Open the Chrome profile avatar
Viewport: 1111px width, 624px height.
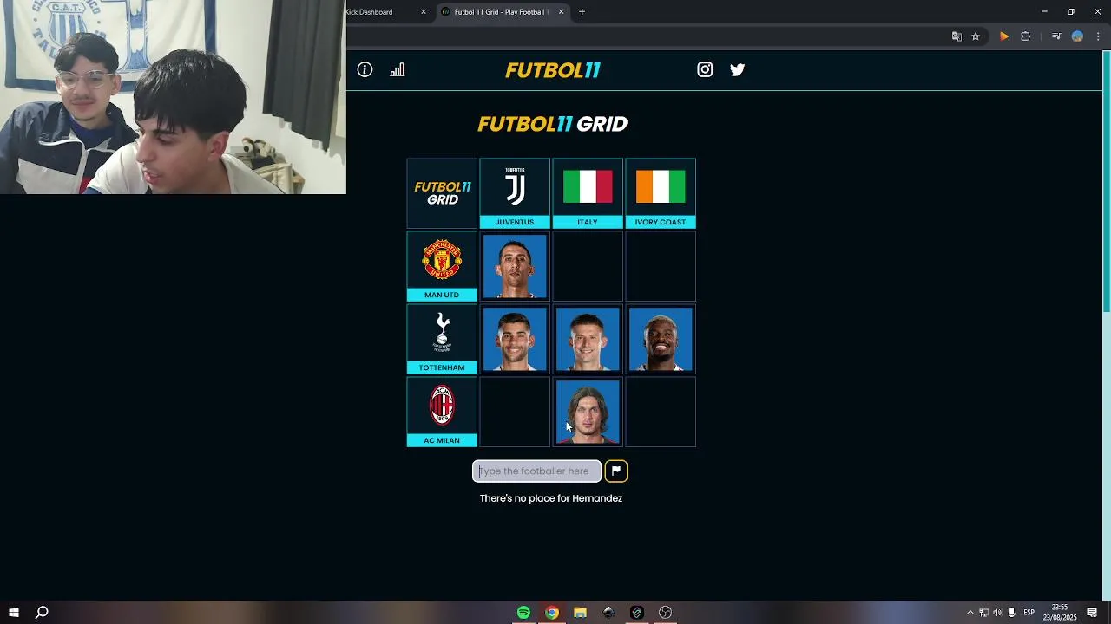(1077, 36)
